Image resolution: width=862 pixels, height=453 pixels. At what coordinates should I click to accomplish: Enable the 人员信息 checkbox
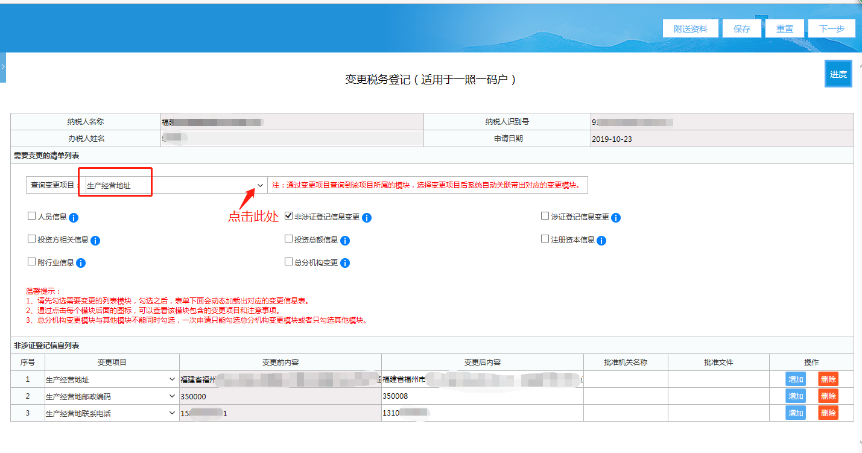(32, 216)
